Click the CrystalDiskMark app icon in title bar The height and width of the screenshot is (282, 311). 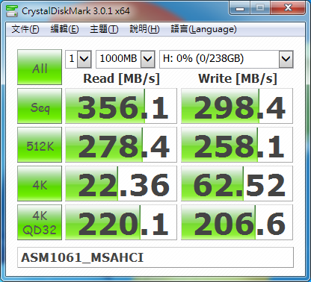(x=12, y=10)
